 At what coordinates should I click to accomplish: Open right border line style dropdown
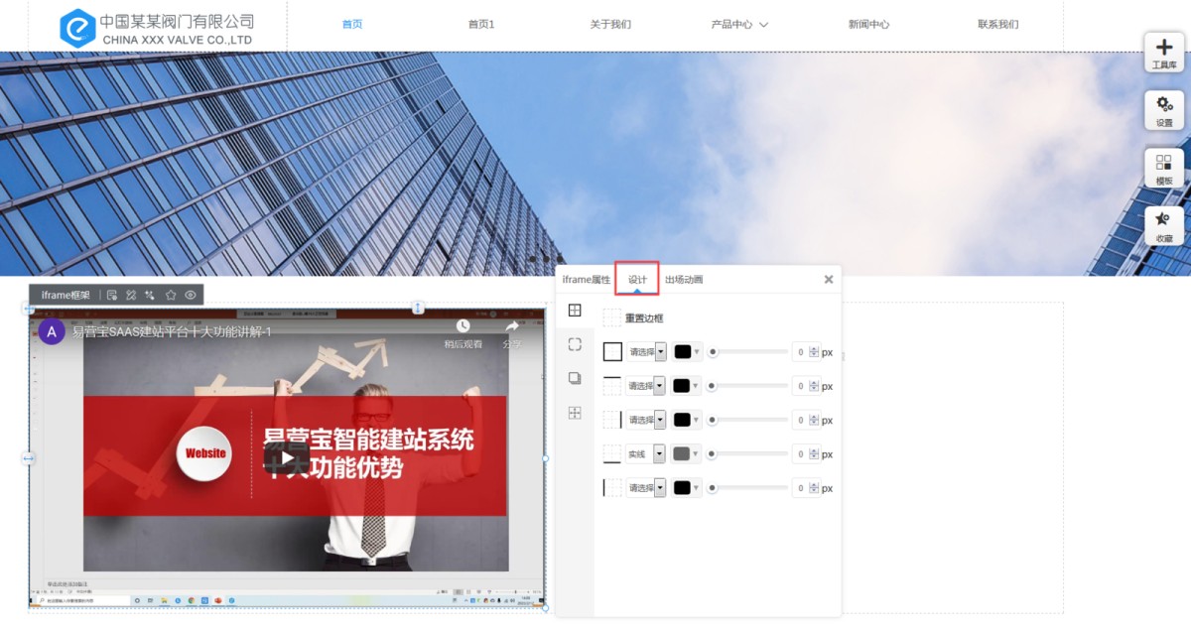(646, 420)
